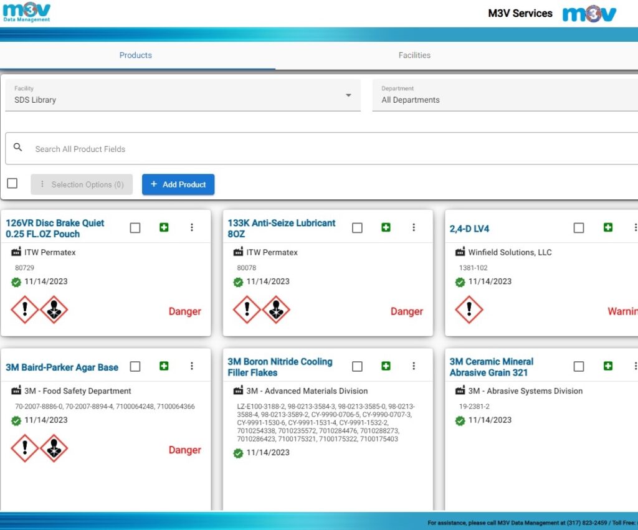Check the 133K Anti-Seize Lubricant checkbox
Image resolution: width=638 pixels, height=530 pixels.
pos(357,228)
